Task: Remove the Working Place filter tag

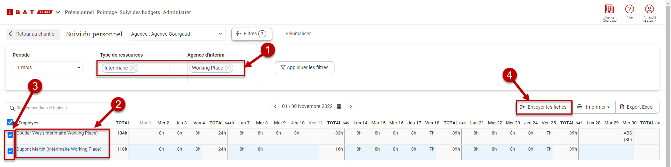Action: (x=228, y=68)
